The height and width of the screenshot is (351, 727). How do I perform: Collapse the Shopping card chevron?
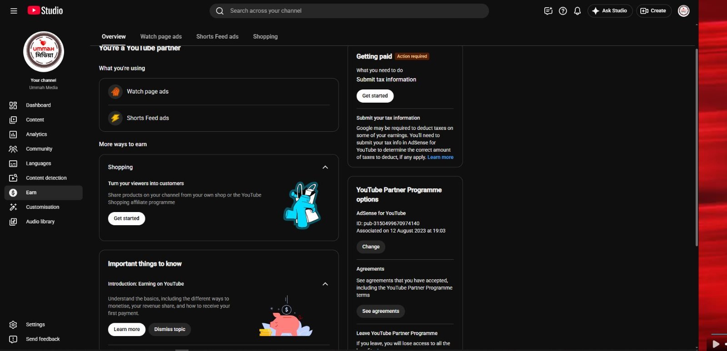pos(325,167)
